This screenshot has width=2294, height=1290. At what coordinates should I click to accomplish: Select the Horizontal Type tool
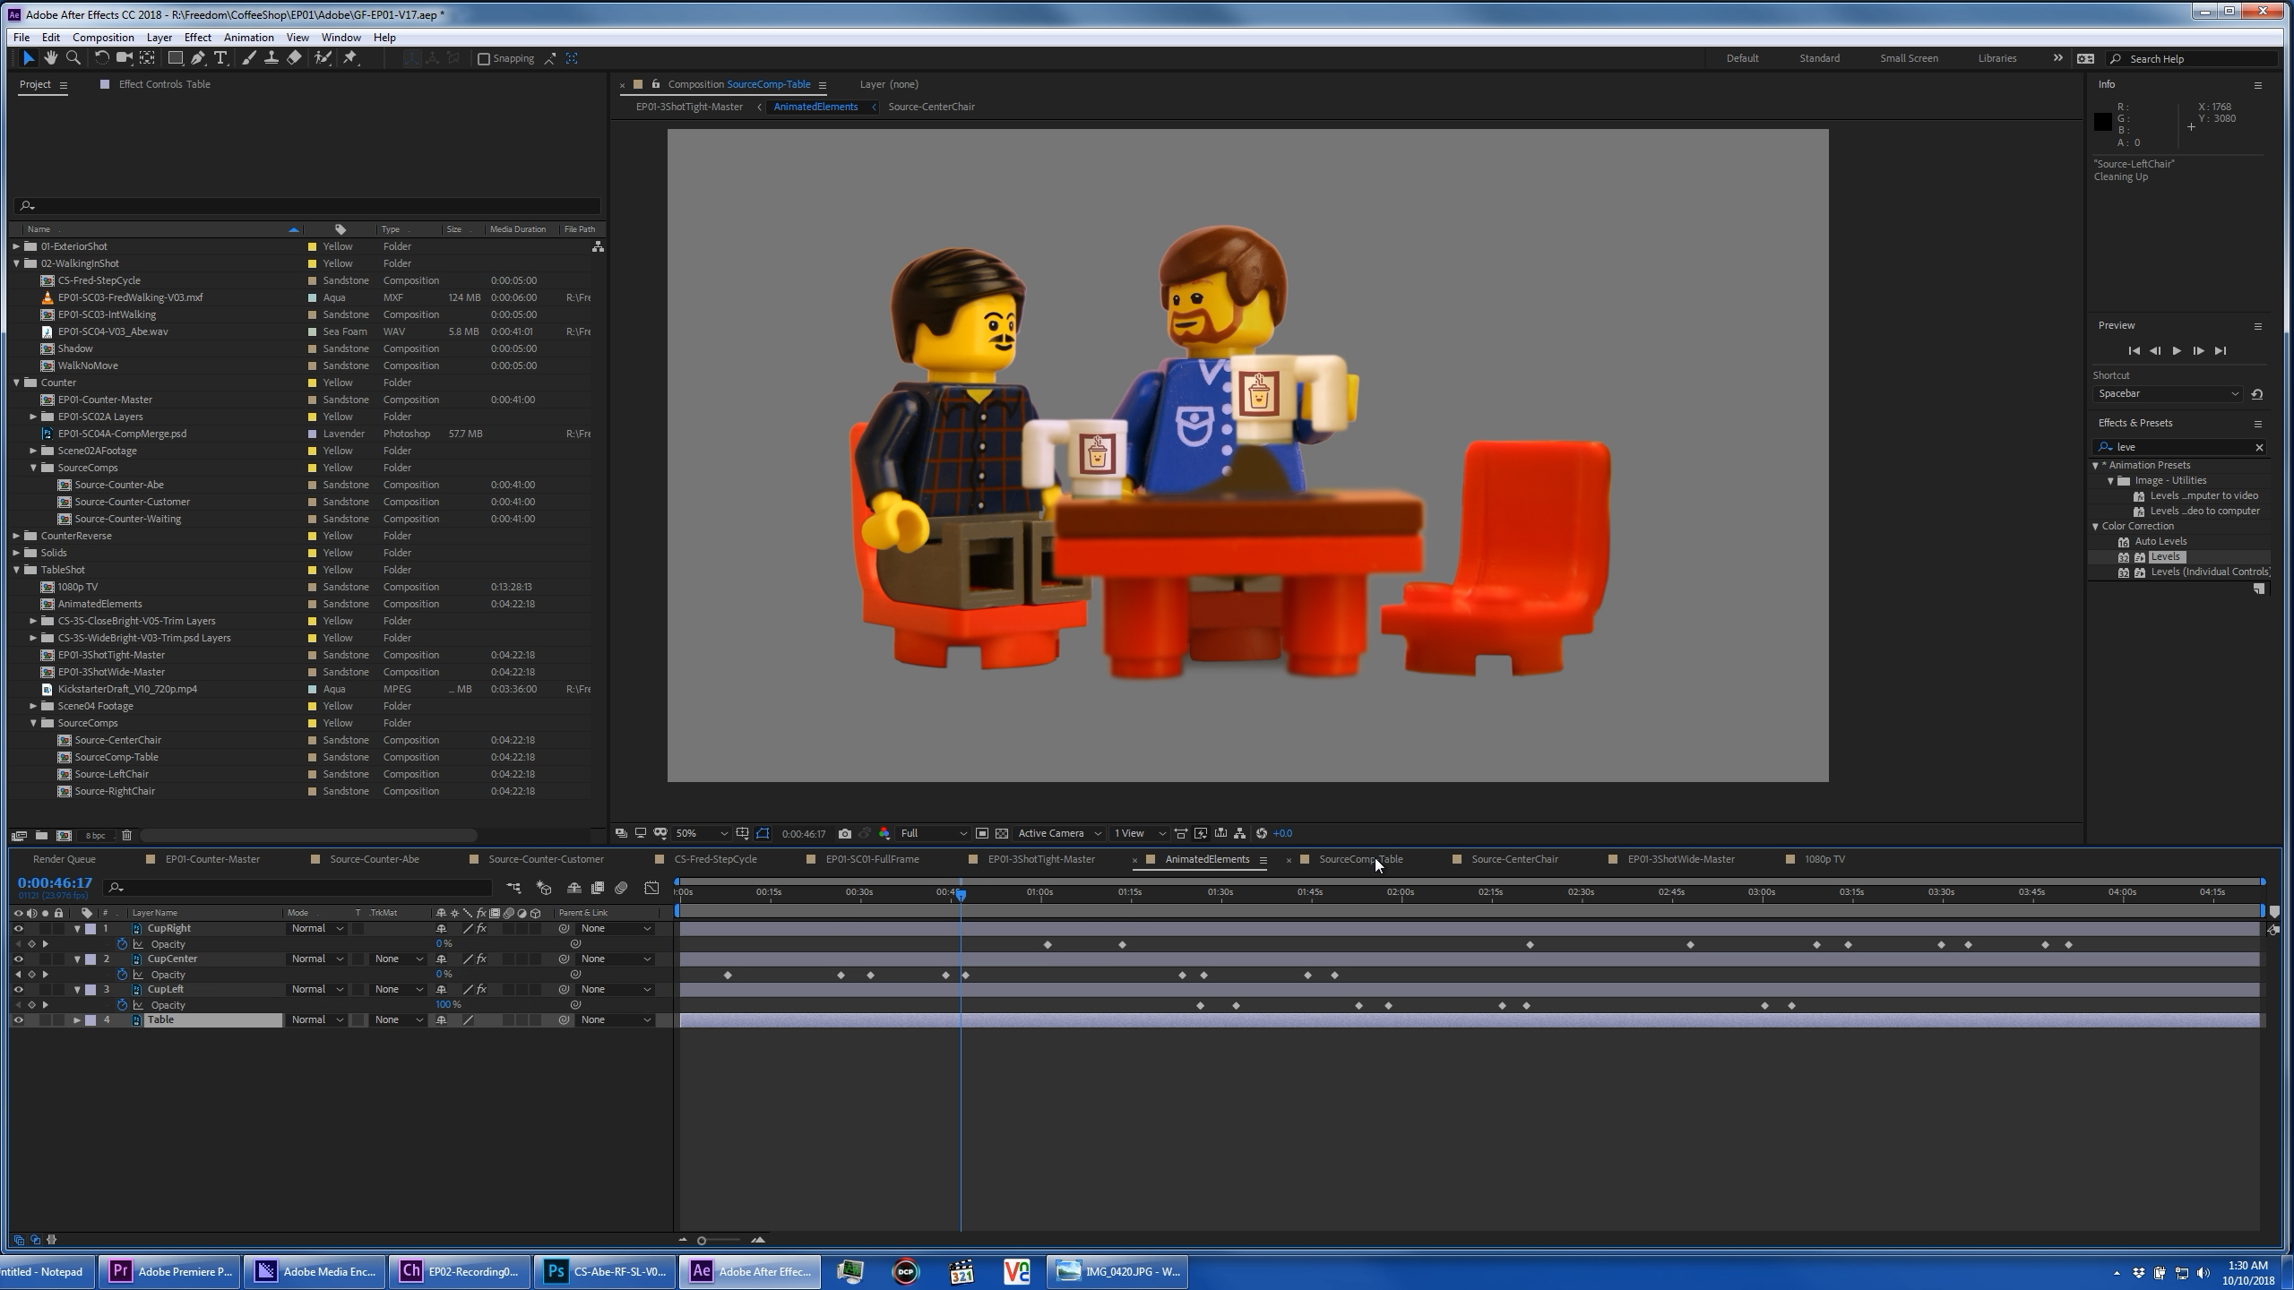220,58
